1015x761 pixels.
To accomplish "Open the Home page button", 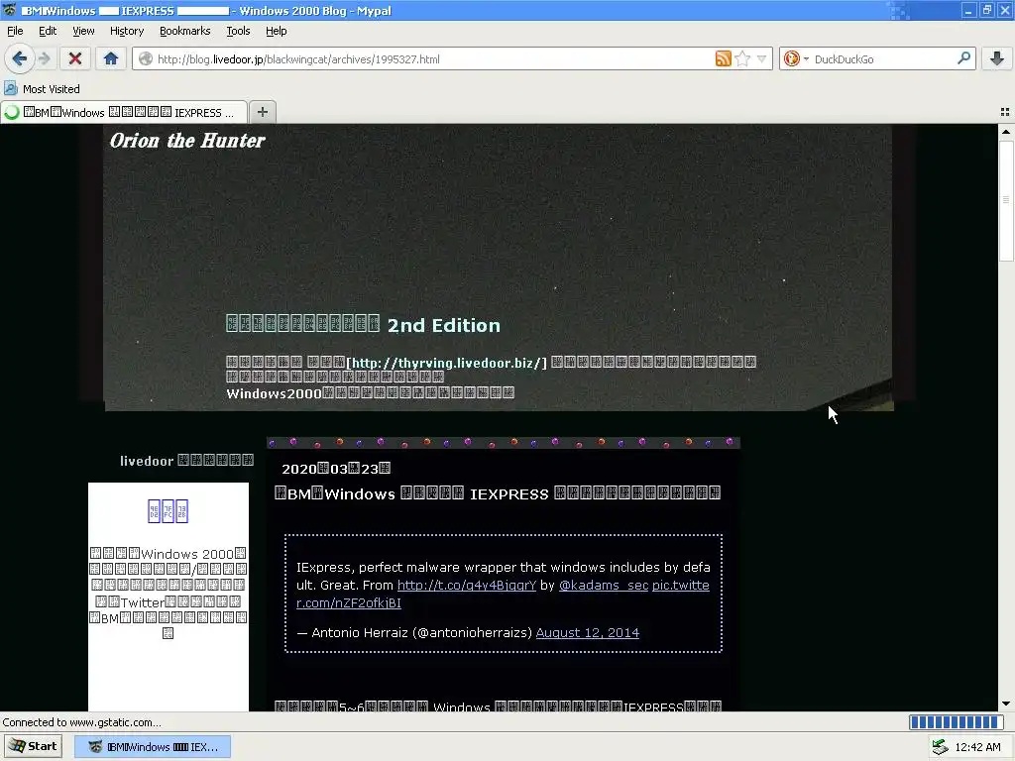I will tap(111, 58).
